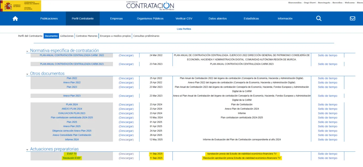This screenshot has width=363, height=167.
Task: Collapse the Actuaciones preparatorias section
Action: click(27, 149)
